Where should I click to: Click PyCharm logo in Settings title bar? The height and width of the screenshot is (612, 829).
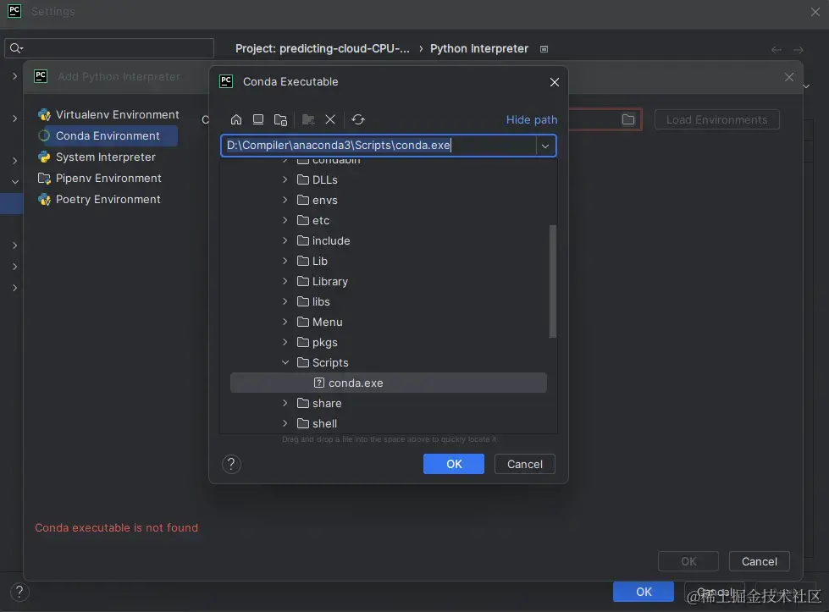point(14,10)
